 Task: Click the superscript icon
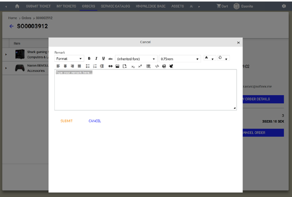tap(140, 66)
